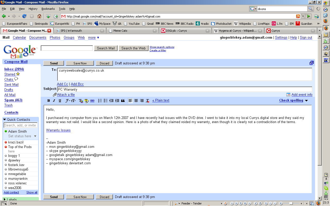Screen dimensions: 330x206
Task: Open the Guardian bookmark
Action: (304, 23)
